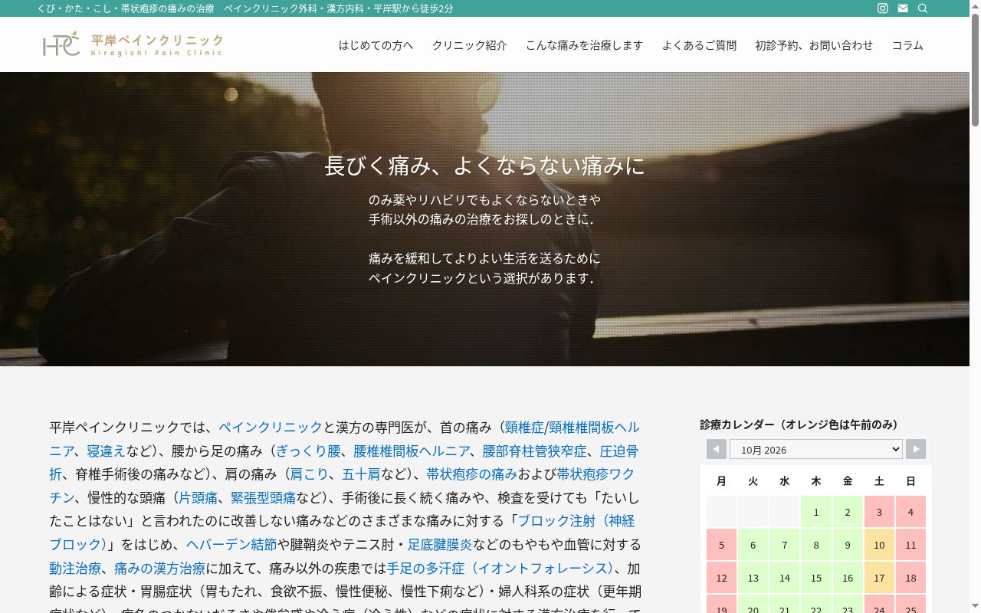Select calendar date 3
The height and width of the screenshot is (613, 981).
879,512
